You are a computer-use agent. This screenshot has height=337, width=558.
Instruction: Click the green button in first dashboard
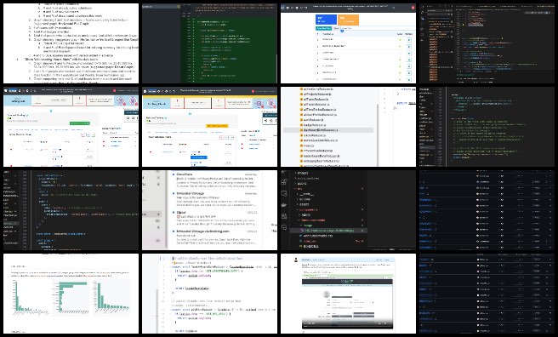(x=80, y=123)
